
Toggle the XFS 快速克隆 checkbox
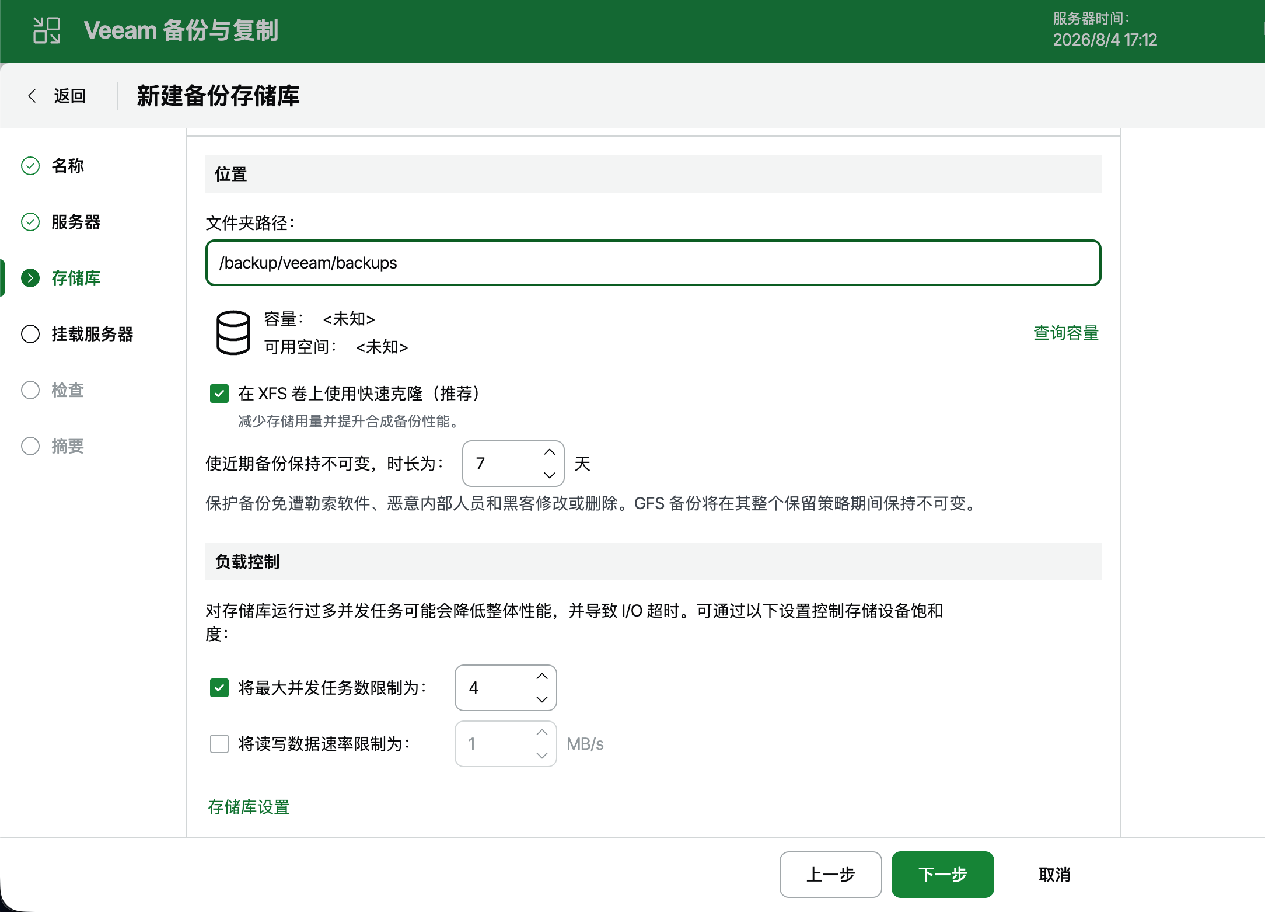(x=219, y=394)
